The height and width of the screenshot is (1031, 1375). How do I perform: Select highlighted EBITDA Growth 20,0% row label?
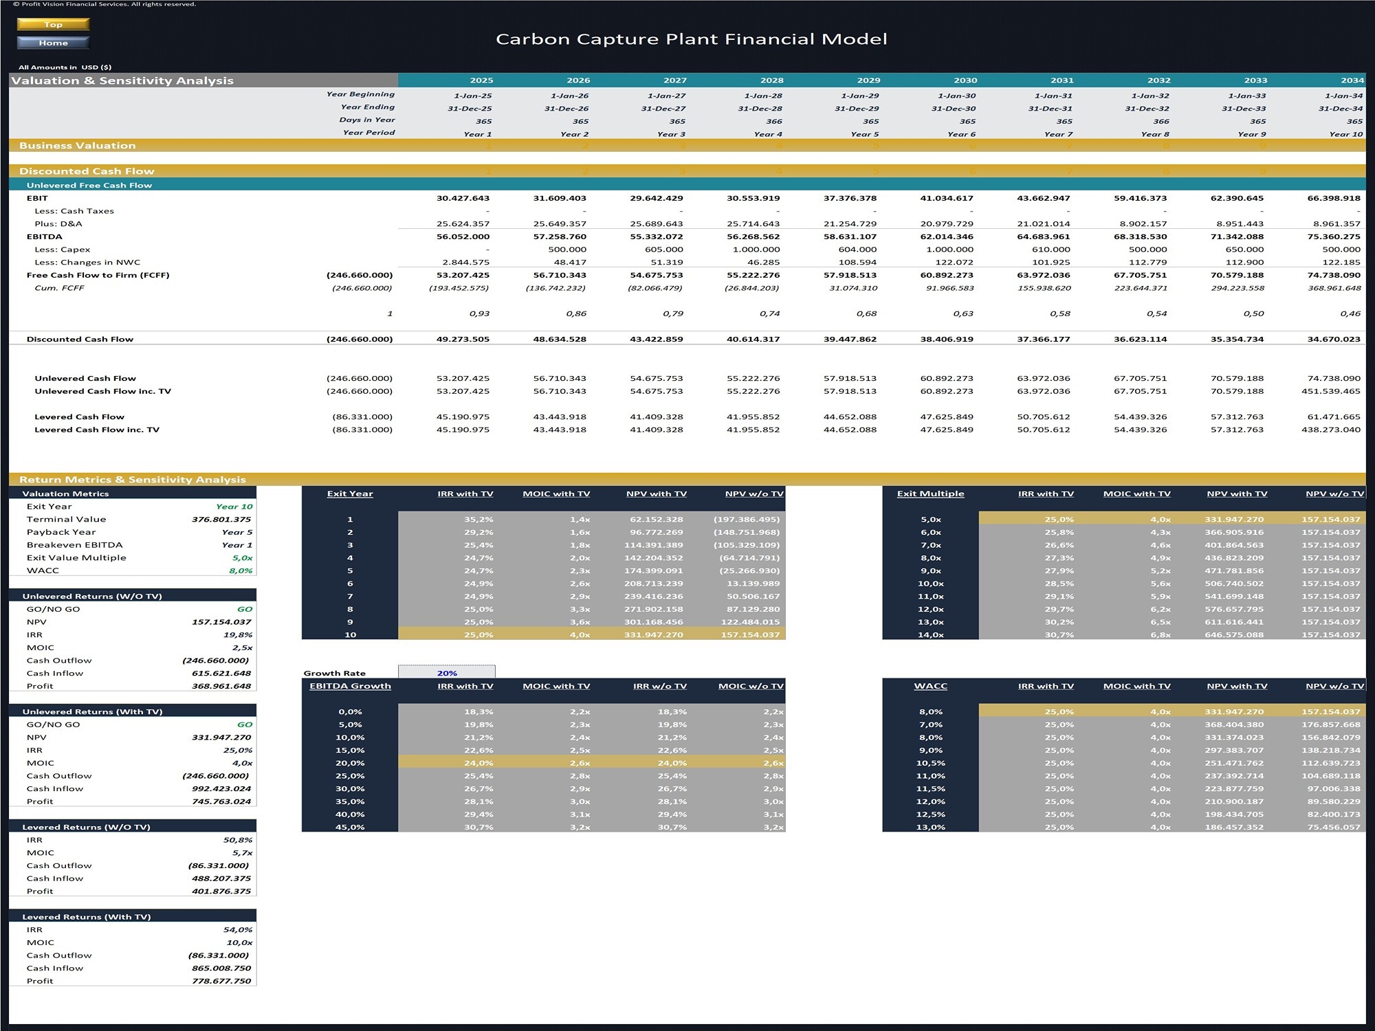point(350,763)
